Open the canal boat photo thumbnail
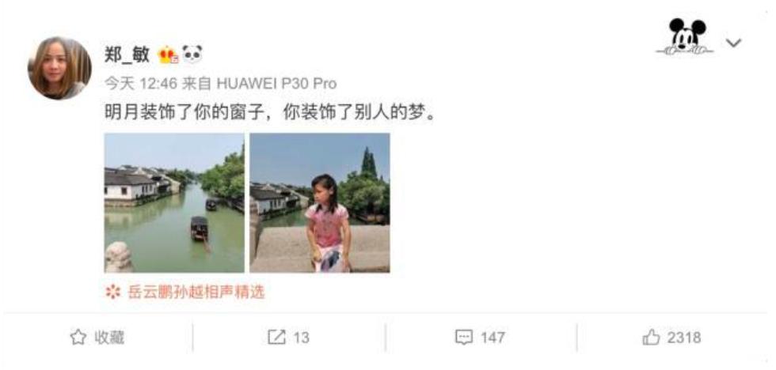 click(174, 202)
